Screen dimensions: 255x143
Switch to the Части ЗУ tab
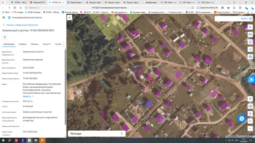47,44
